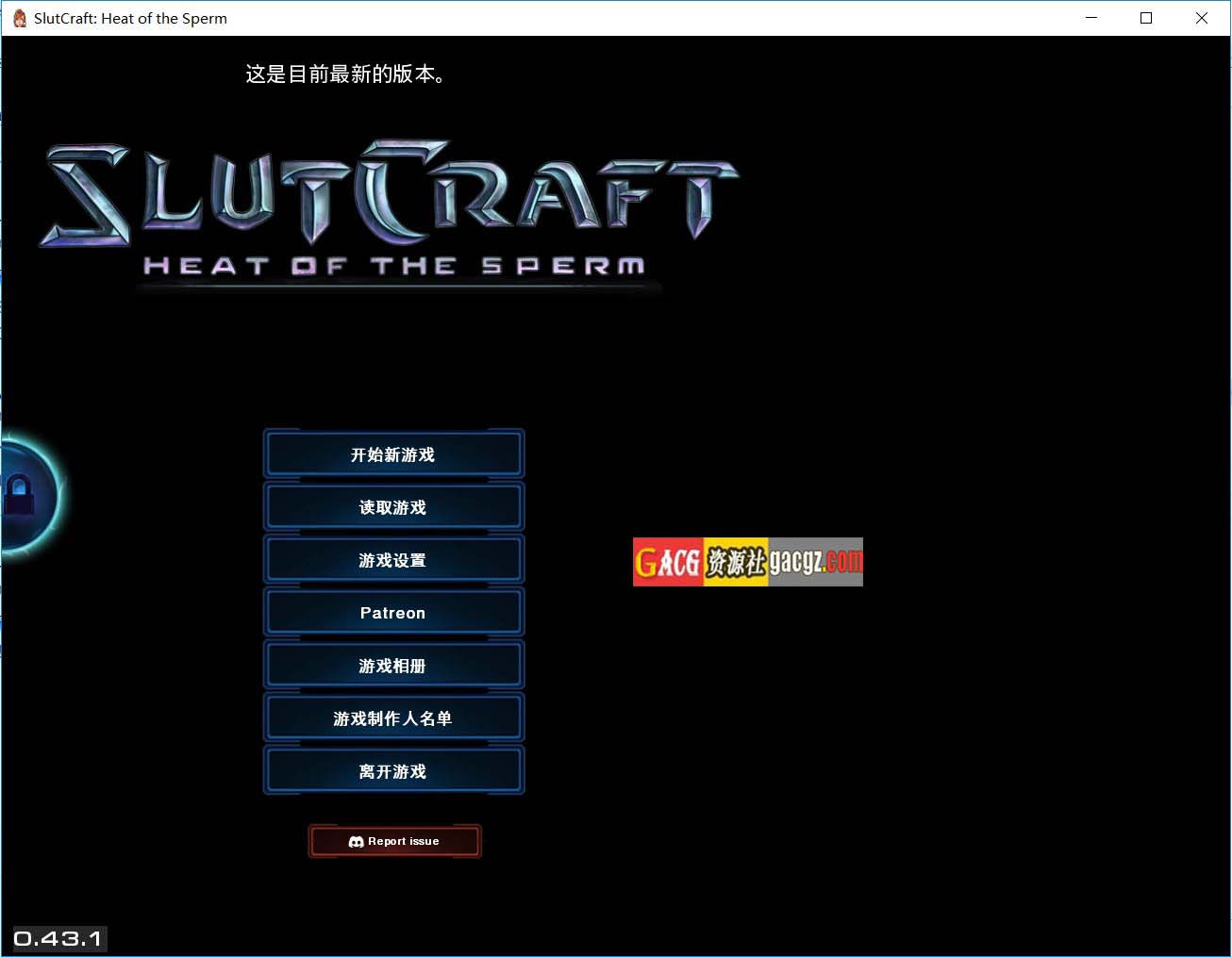Click the window title text in title bar
Image resolution: width=1232 pixels, height=957 pixels.
(x=130, y=18)
